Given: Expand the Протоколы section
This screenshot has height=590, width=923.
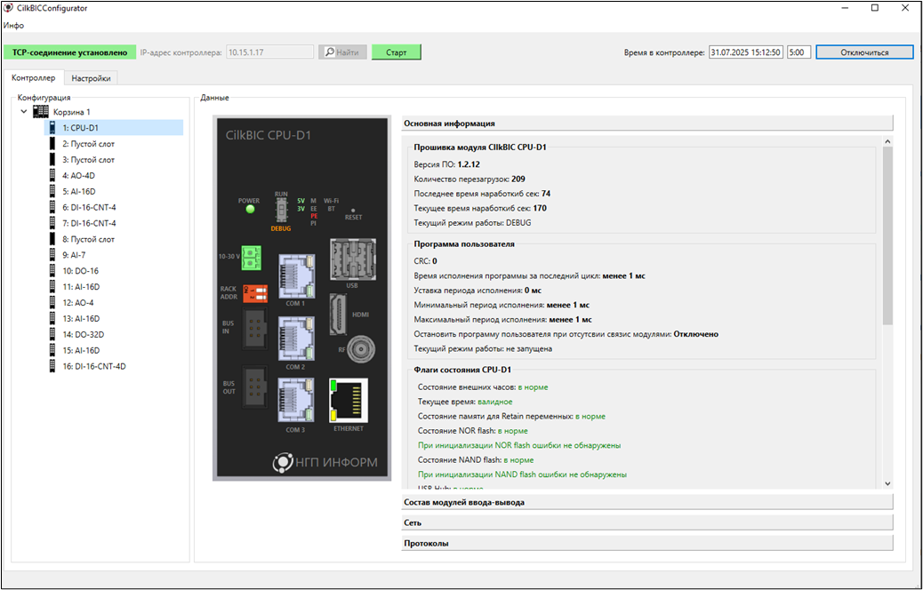Looking at the screenshot, I should click(647, 543).
